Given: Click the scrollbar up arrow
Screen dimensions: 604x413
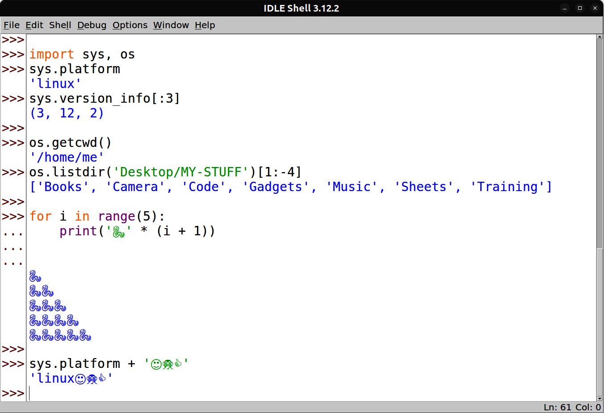Looking at the screenshot, I should pos(600,37).
